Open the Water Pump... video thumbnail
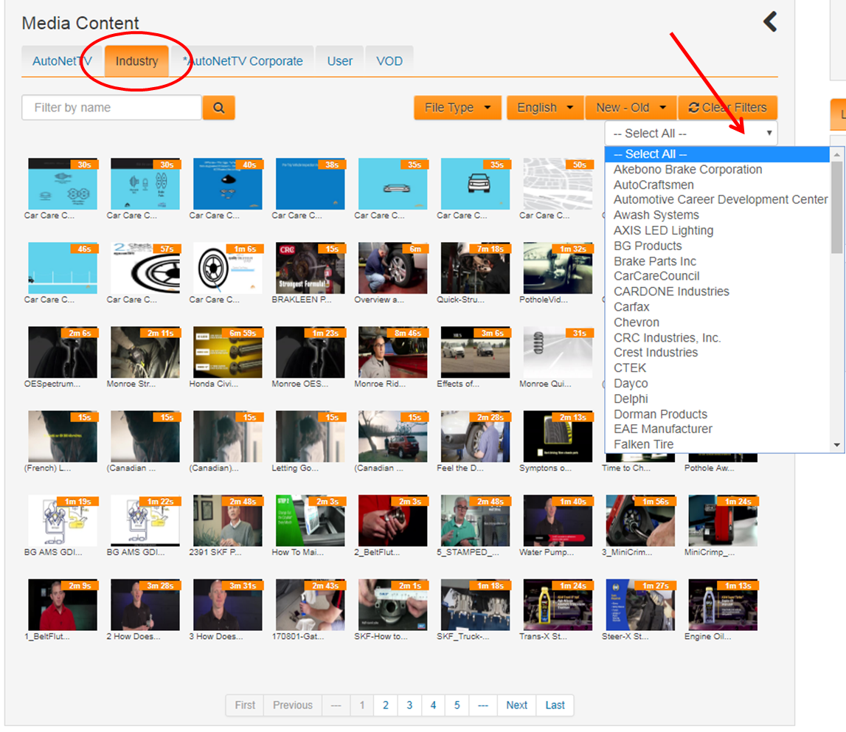The height and width of the screenshot is (732, 846). coord(558,521)
